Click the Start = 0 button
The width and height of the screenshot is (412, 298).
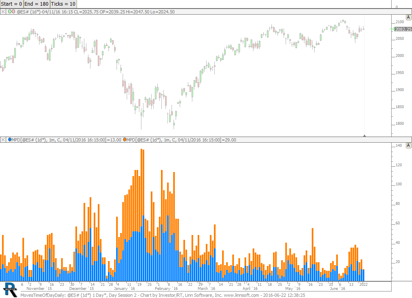pos(11,4)
